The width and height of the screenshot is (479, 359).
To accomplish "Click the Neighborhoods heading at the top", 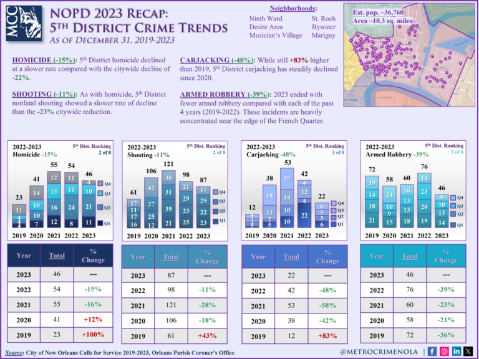I will coord(293,8).
